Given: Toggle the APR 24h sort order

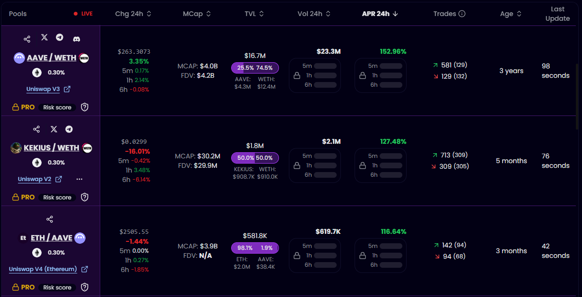Looking at the screenshot, I should tap(380, 14).
